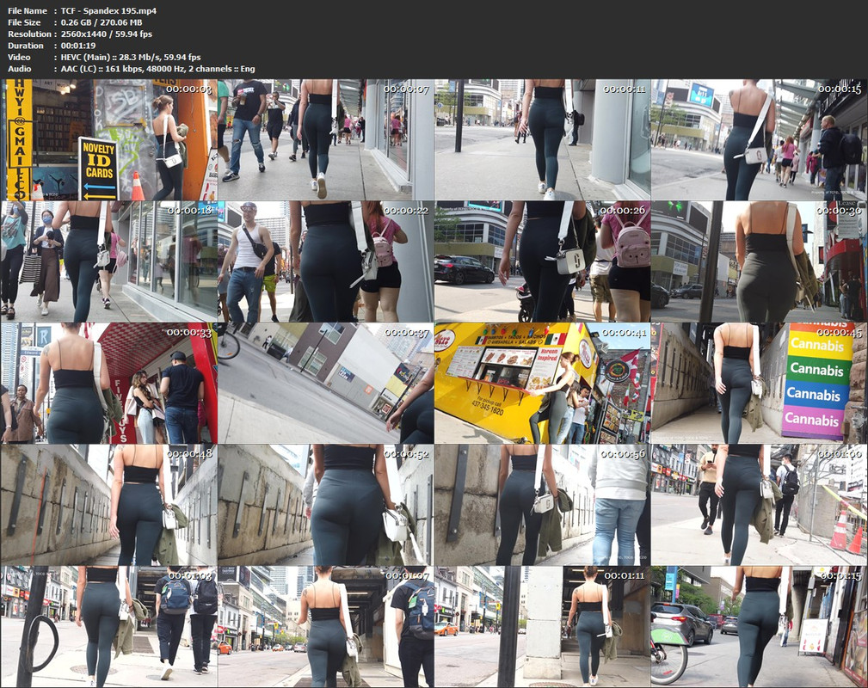
Task: Select the frame with the parked black car
Action: pos(542,261)
